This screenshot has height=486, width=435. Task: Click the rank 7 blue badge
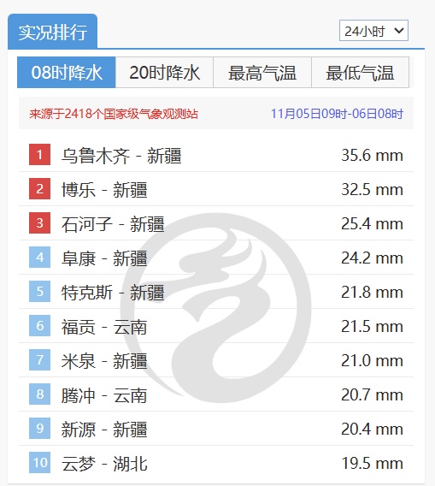pyautogui.click(x=39, y=360)
